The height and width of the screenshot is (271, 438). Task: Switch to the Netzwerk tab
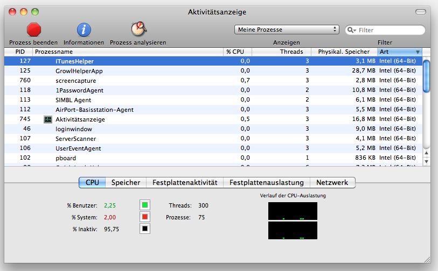coord(332,182)
